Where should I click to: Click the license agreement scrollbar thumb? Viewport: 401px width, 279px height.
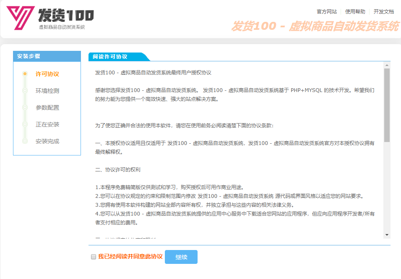point(387,105)
